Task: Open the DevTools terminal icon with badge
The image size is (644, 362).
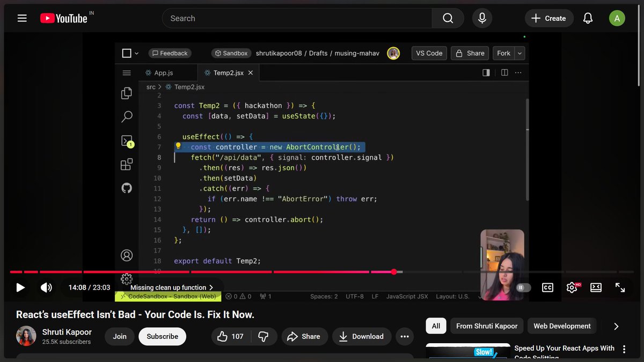Action: pos(127,141)
